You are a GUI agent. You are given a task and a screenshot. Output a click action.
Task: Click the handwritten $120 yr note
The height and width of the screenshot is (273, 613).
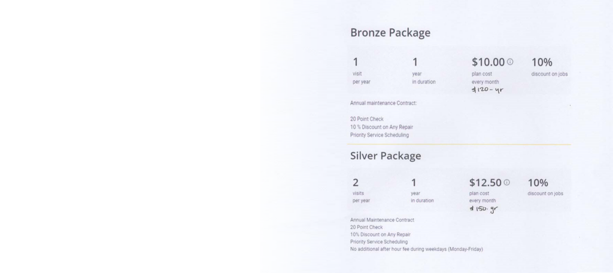(487, 90)
